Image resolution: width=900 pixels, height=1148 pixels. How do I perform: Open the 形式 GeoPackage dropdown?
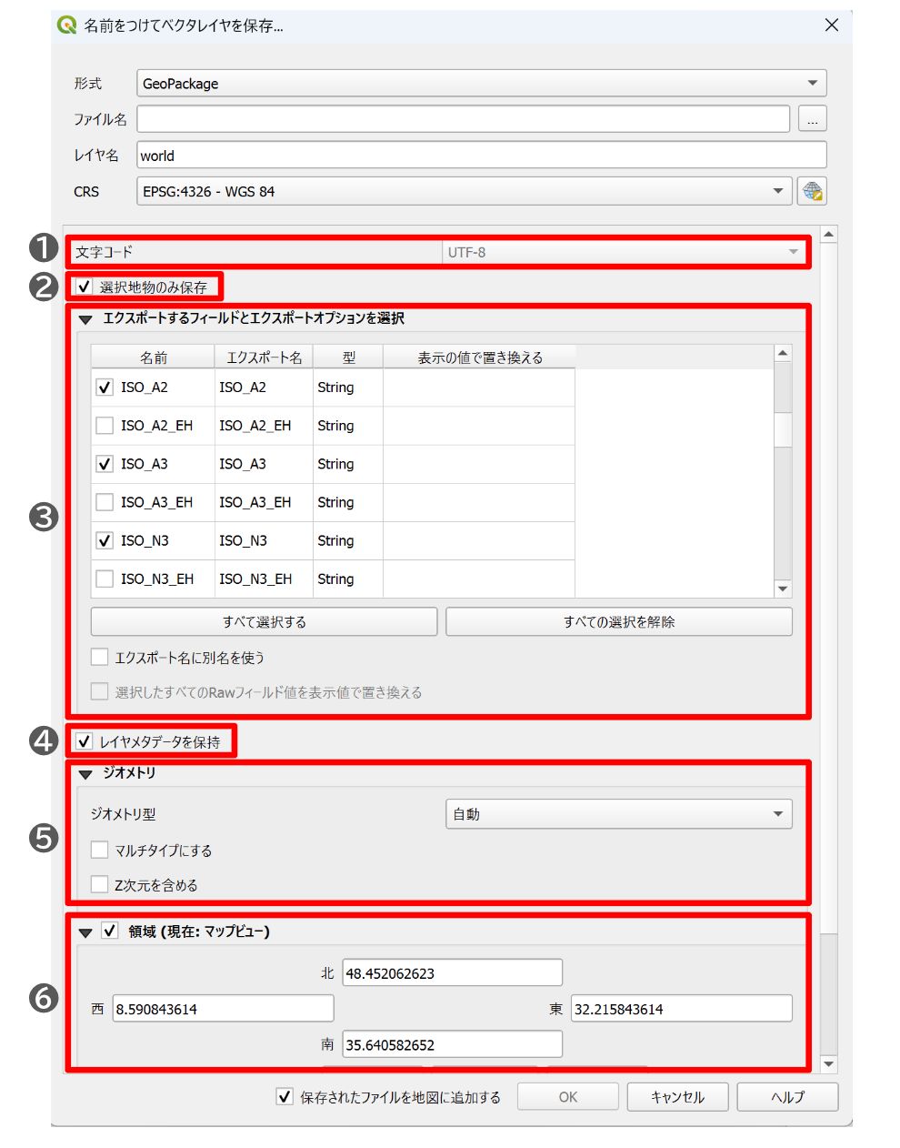coord(482,83)
